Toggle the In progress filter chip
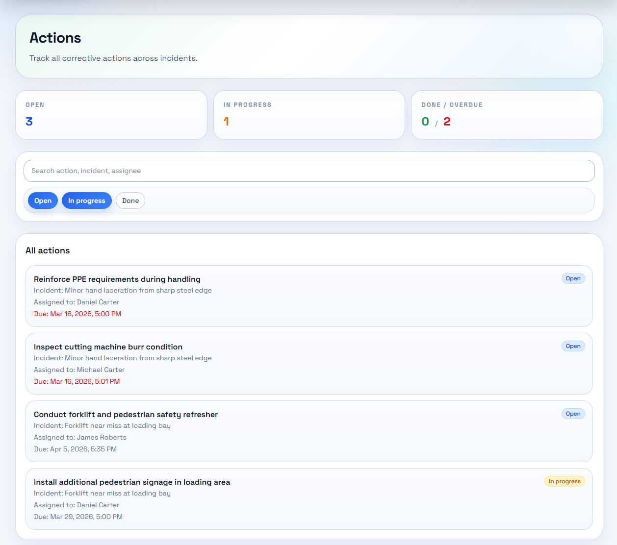Image resolution: width=617 pixels, height=545 pixels. pyautogui.click(x=87, y=200)
